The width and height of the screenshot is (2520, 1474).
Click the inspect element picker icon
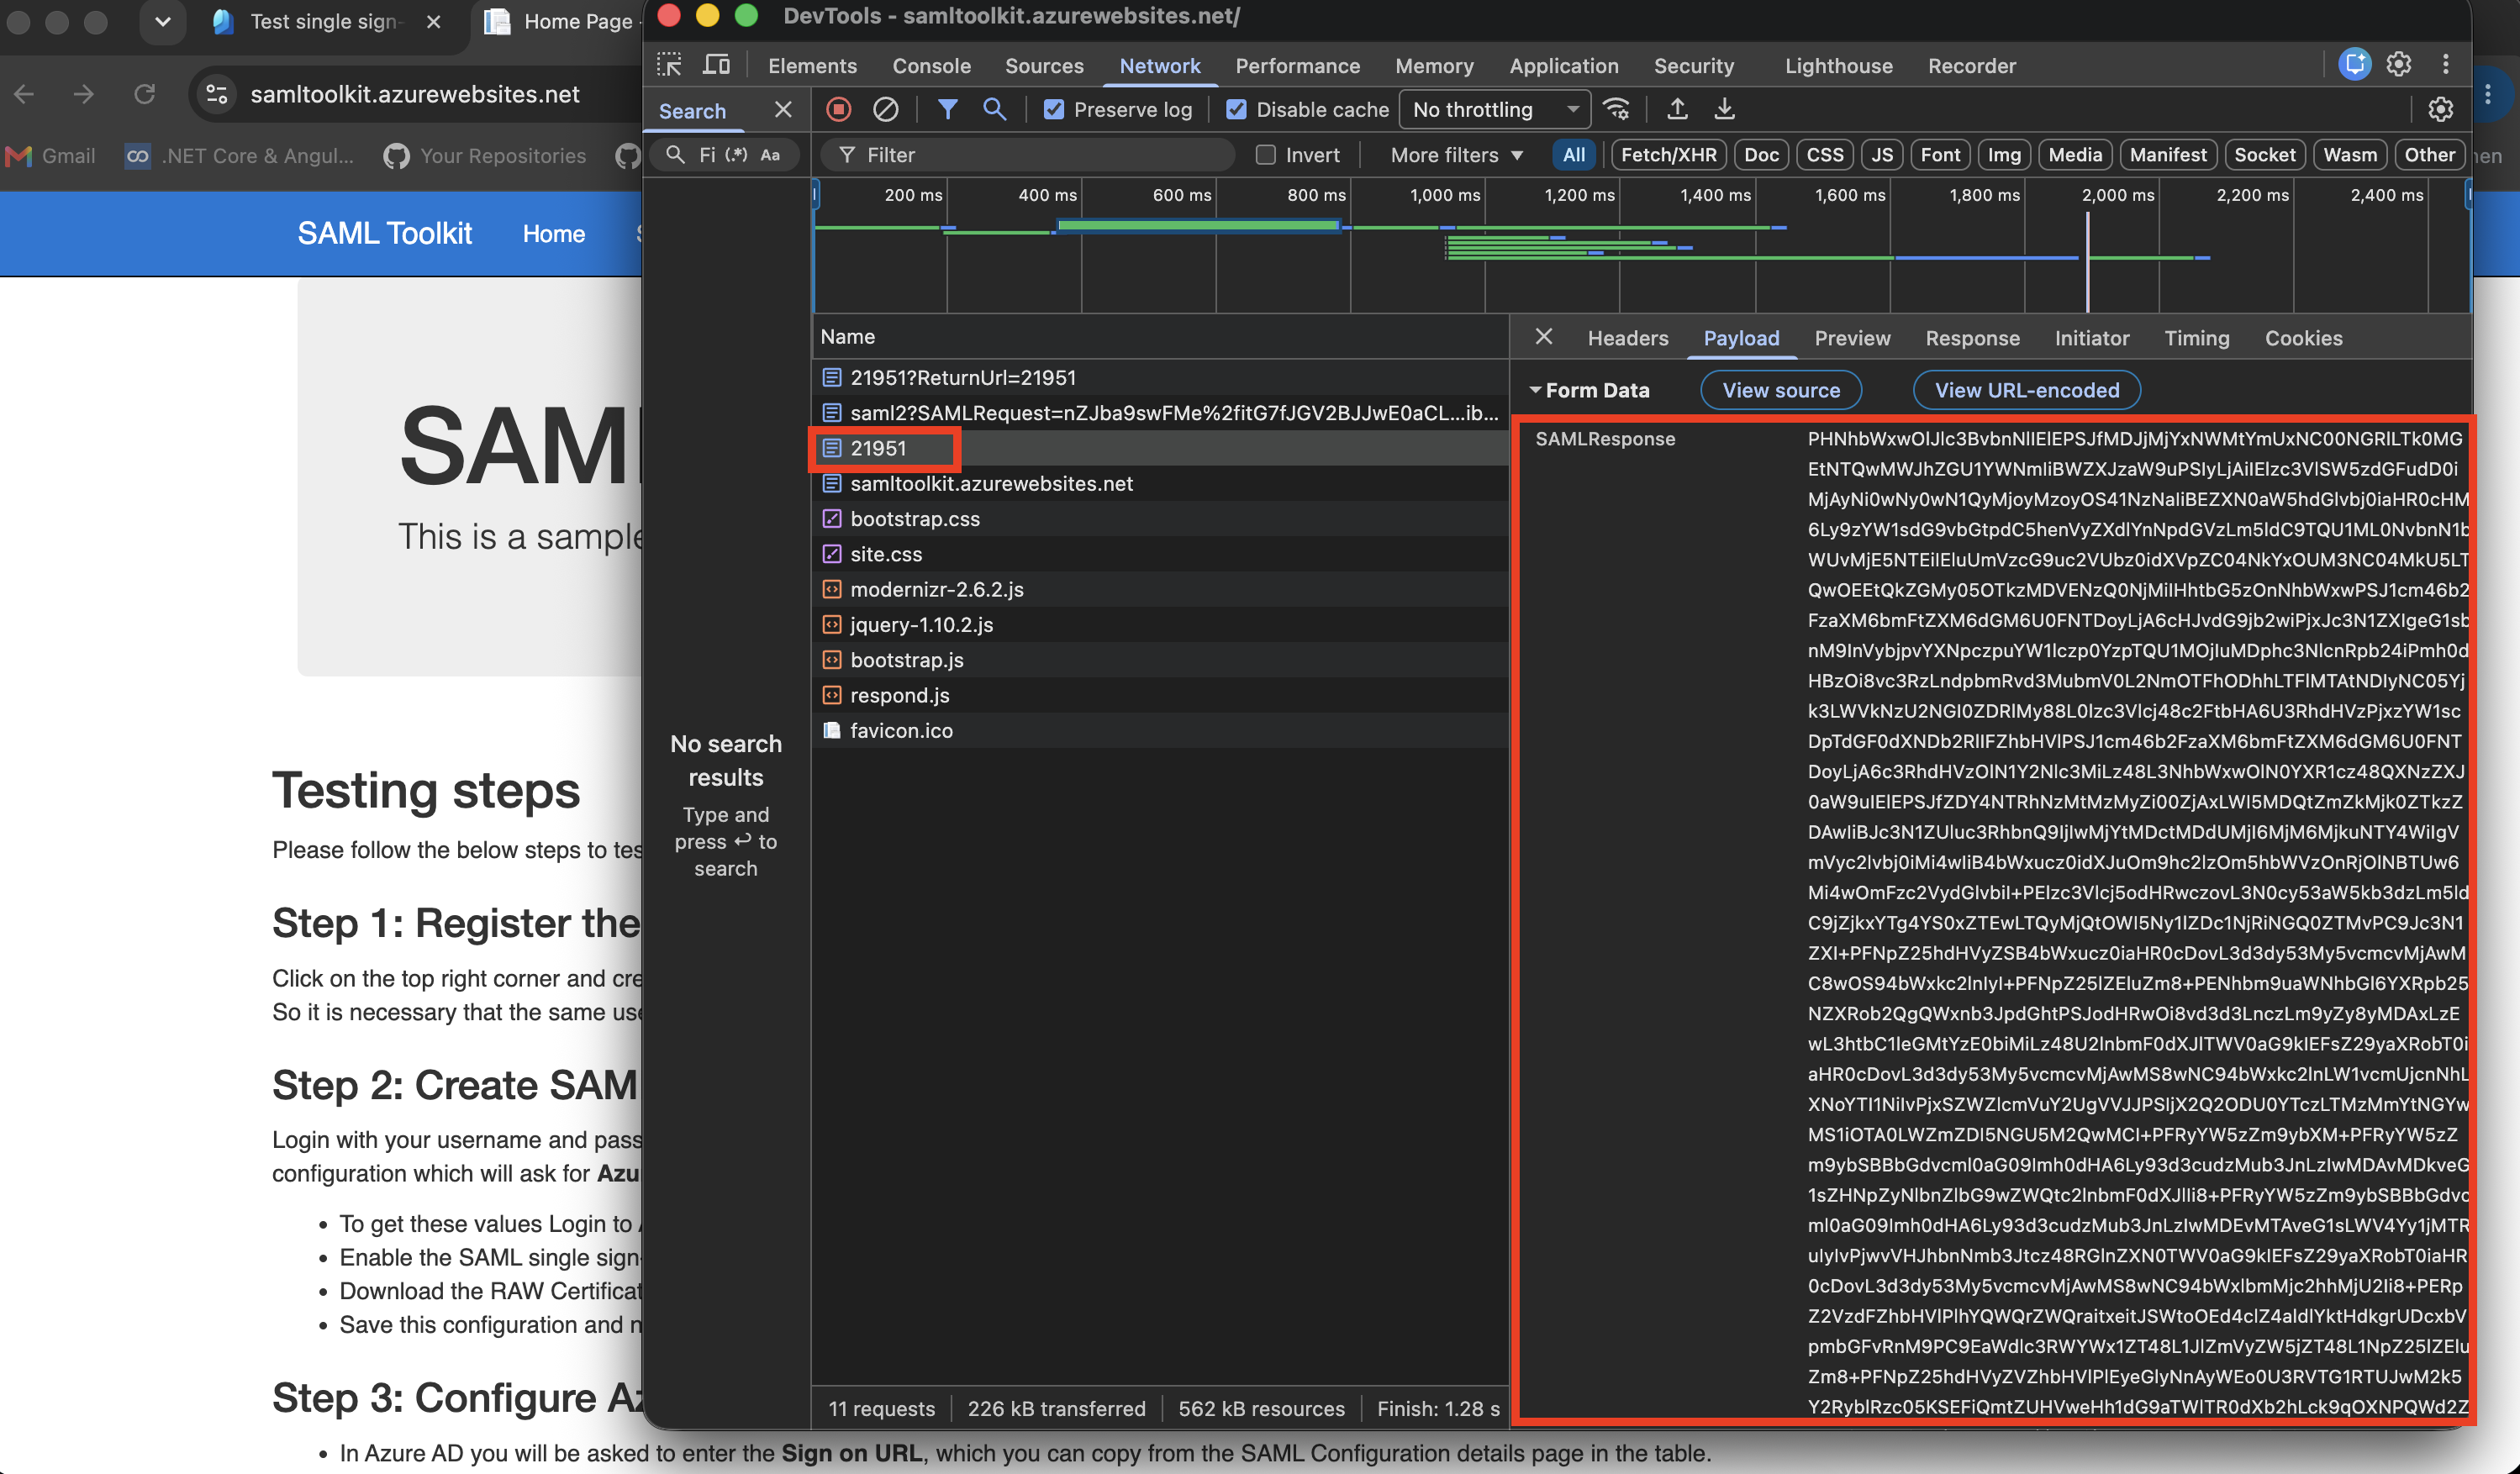(669, 66)
